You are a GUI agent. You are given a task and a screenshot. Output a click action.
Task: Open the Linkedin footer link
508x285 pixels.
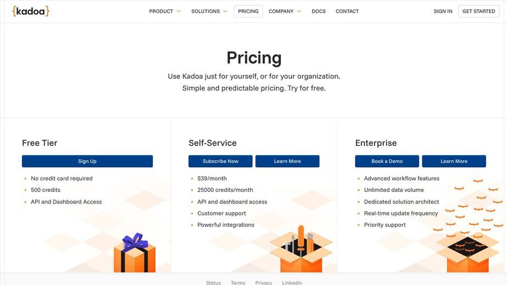(292, 282)
